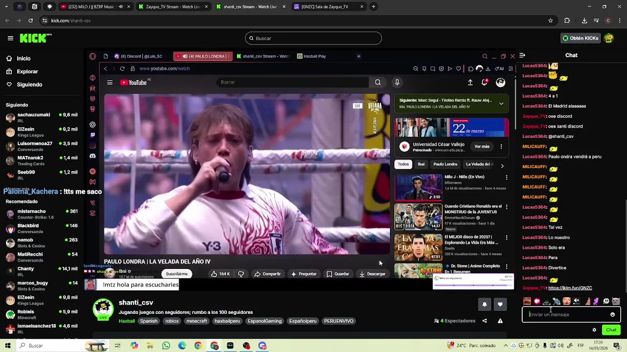Click the jklm.fun/GNZC link in chat

[x=570, y=288]
